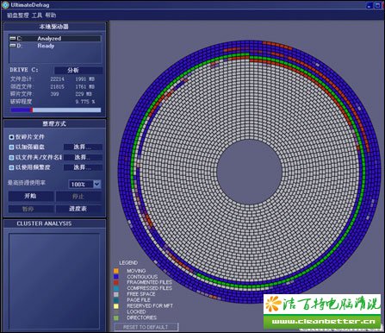Click the fragmentation percentage '9.775 %'

(x=85, y=102)
